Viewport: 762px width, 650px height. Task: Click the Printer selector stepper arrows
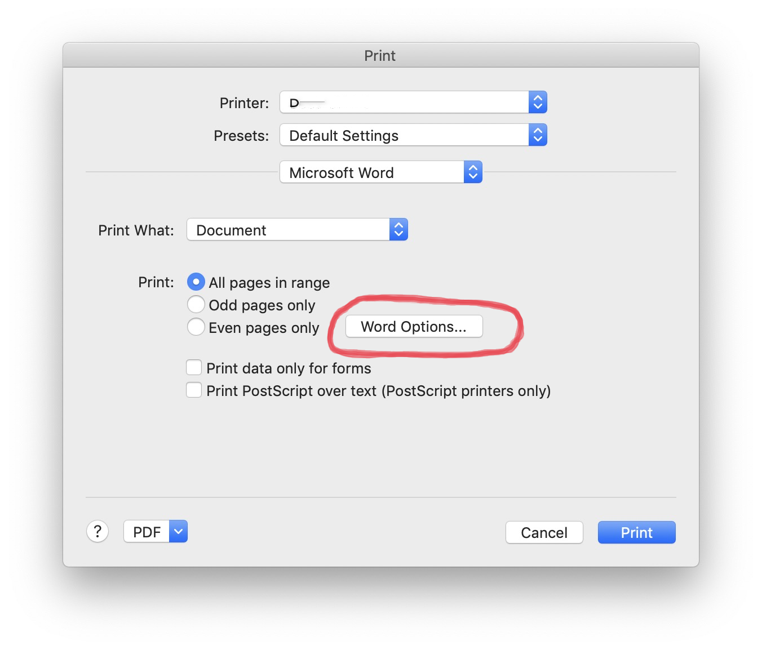pos(537,102)
